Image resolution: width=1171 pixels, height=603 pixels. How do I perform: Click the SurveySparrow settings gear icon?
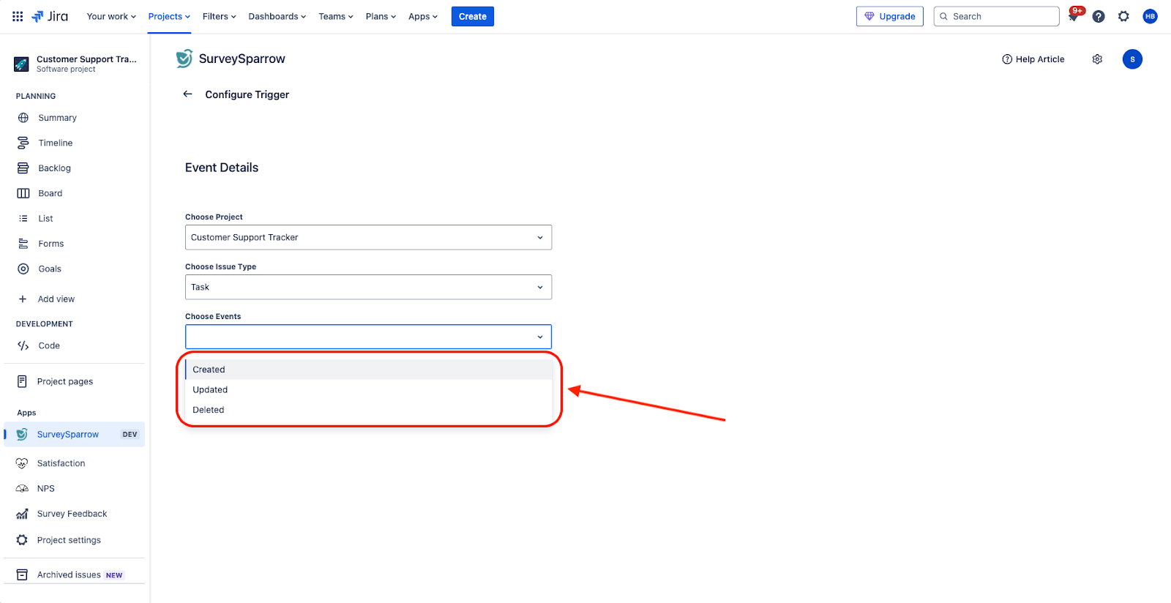(1097, 59)
